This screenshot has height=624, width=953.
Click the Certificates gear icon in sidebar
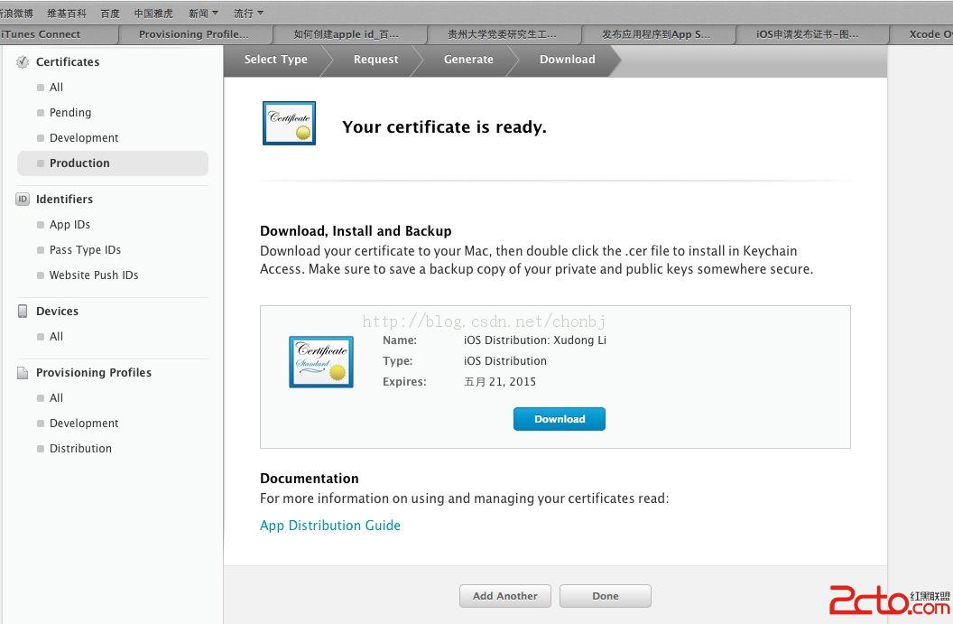[23, 61]
